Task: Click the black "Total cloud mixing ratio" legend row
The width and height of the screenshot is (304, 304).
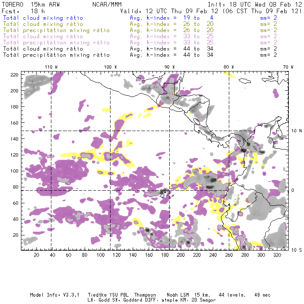Action: [43, 49]
